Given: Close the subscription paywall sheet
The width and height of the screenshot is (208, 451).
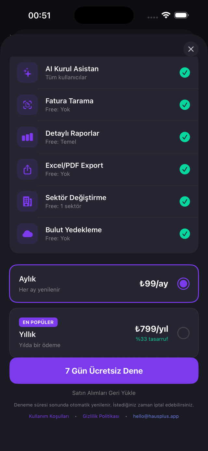Looking at the screenshot, I should click(x=191, y=49).
